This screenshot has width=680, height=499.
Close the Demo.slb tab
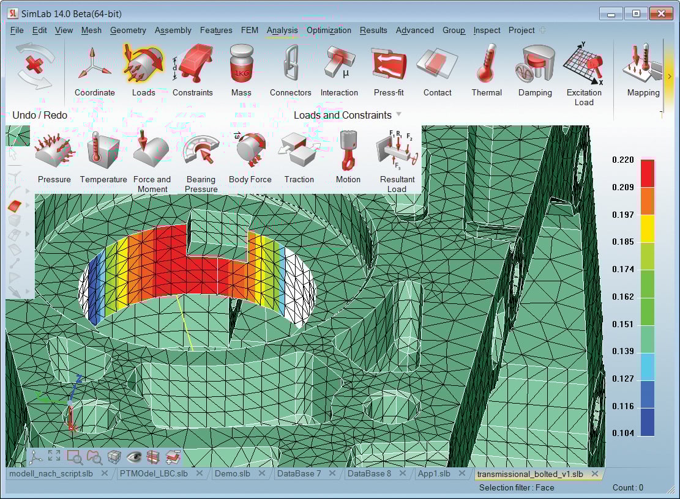click(x=262, y=473)
